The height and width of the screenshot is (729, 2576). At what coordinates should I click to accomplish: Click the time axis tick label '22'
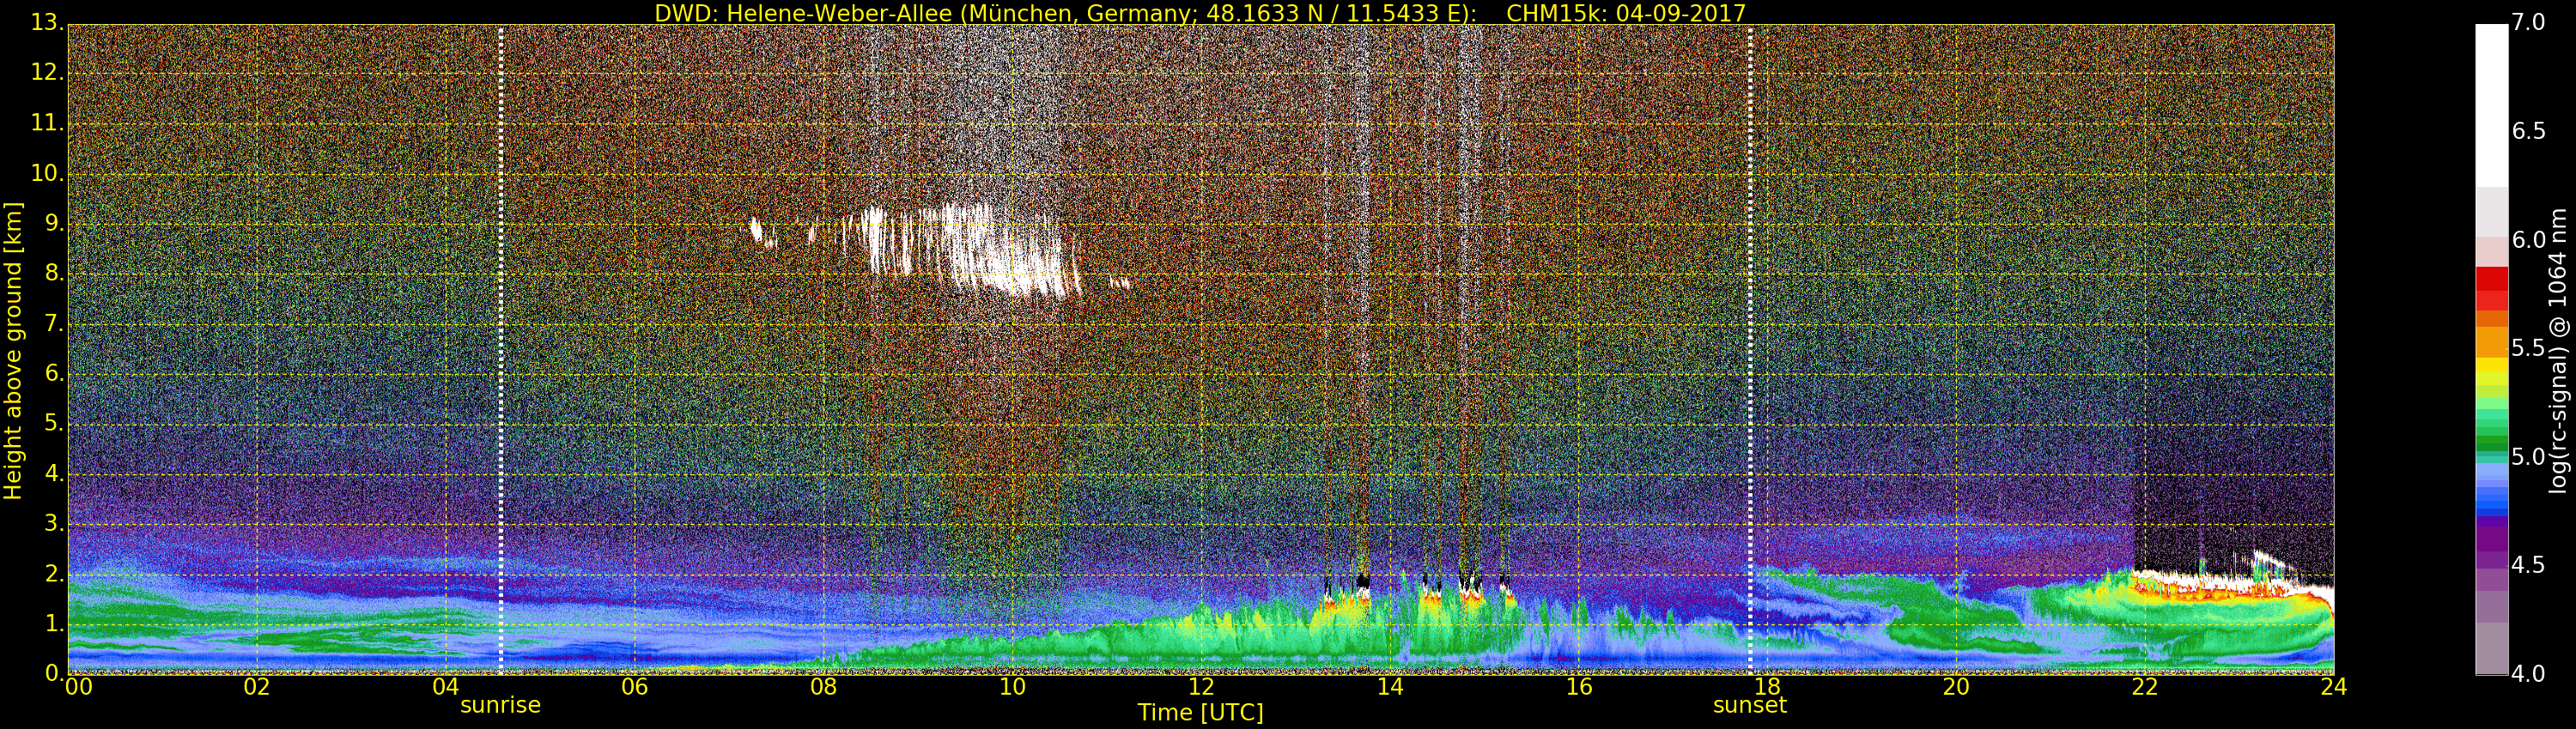coord(2145,687)
